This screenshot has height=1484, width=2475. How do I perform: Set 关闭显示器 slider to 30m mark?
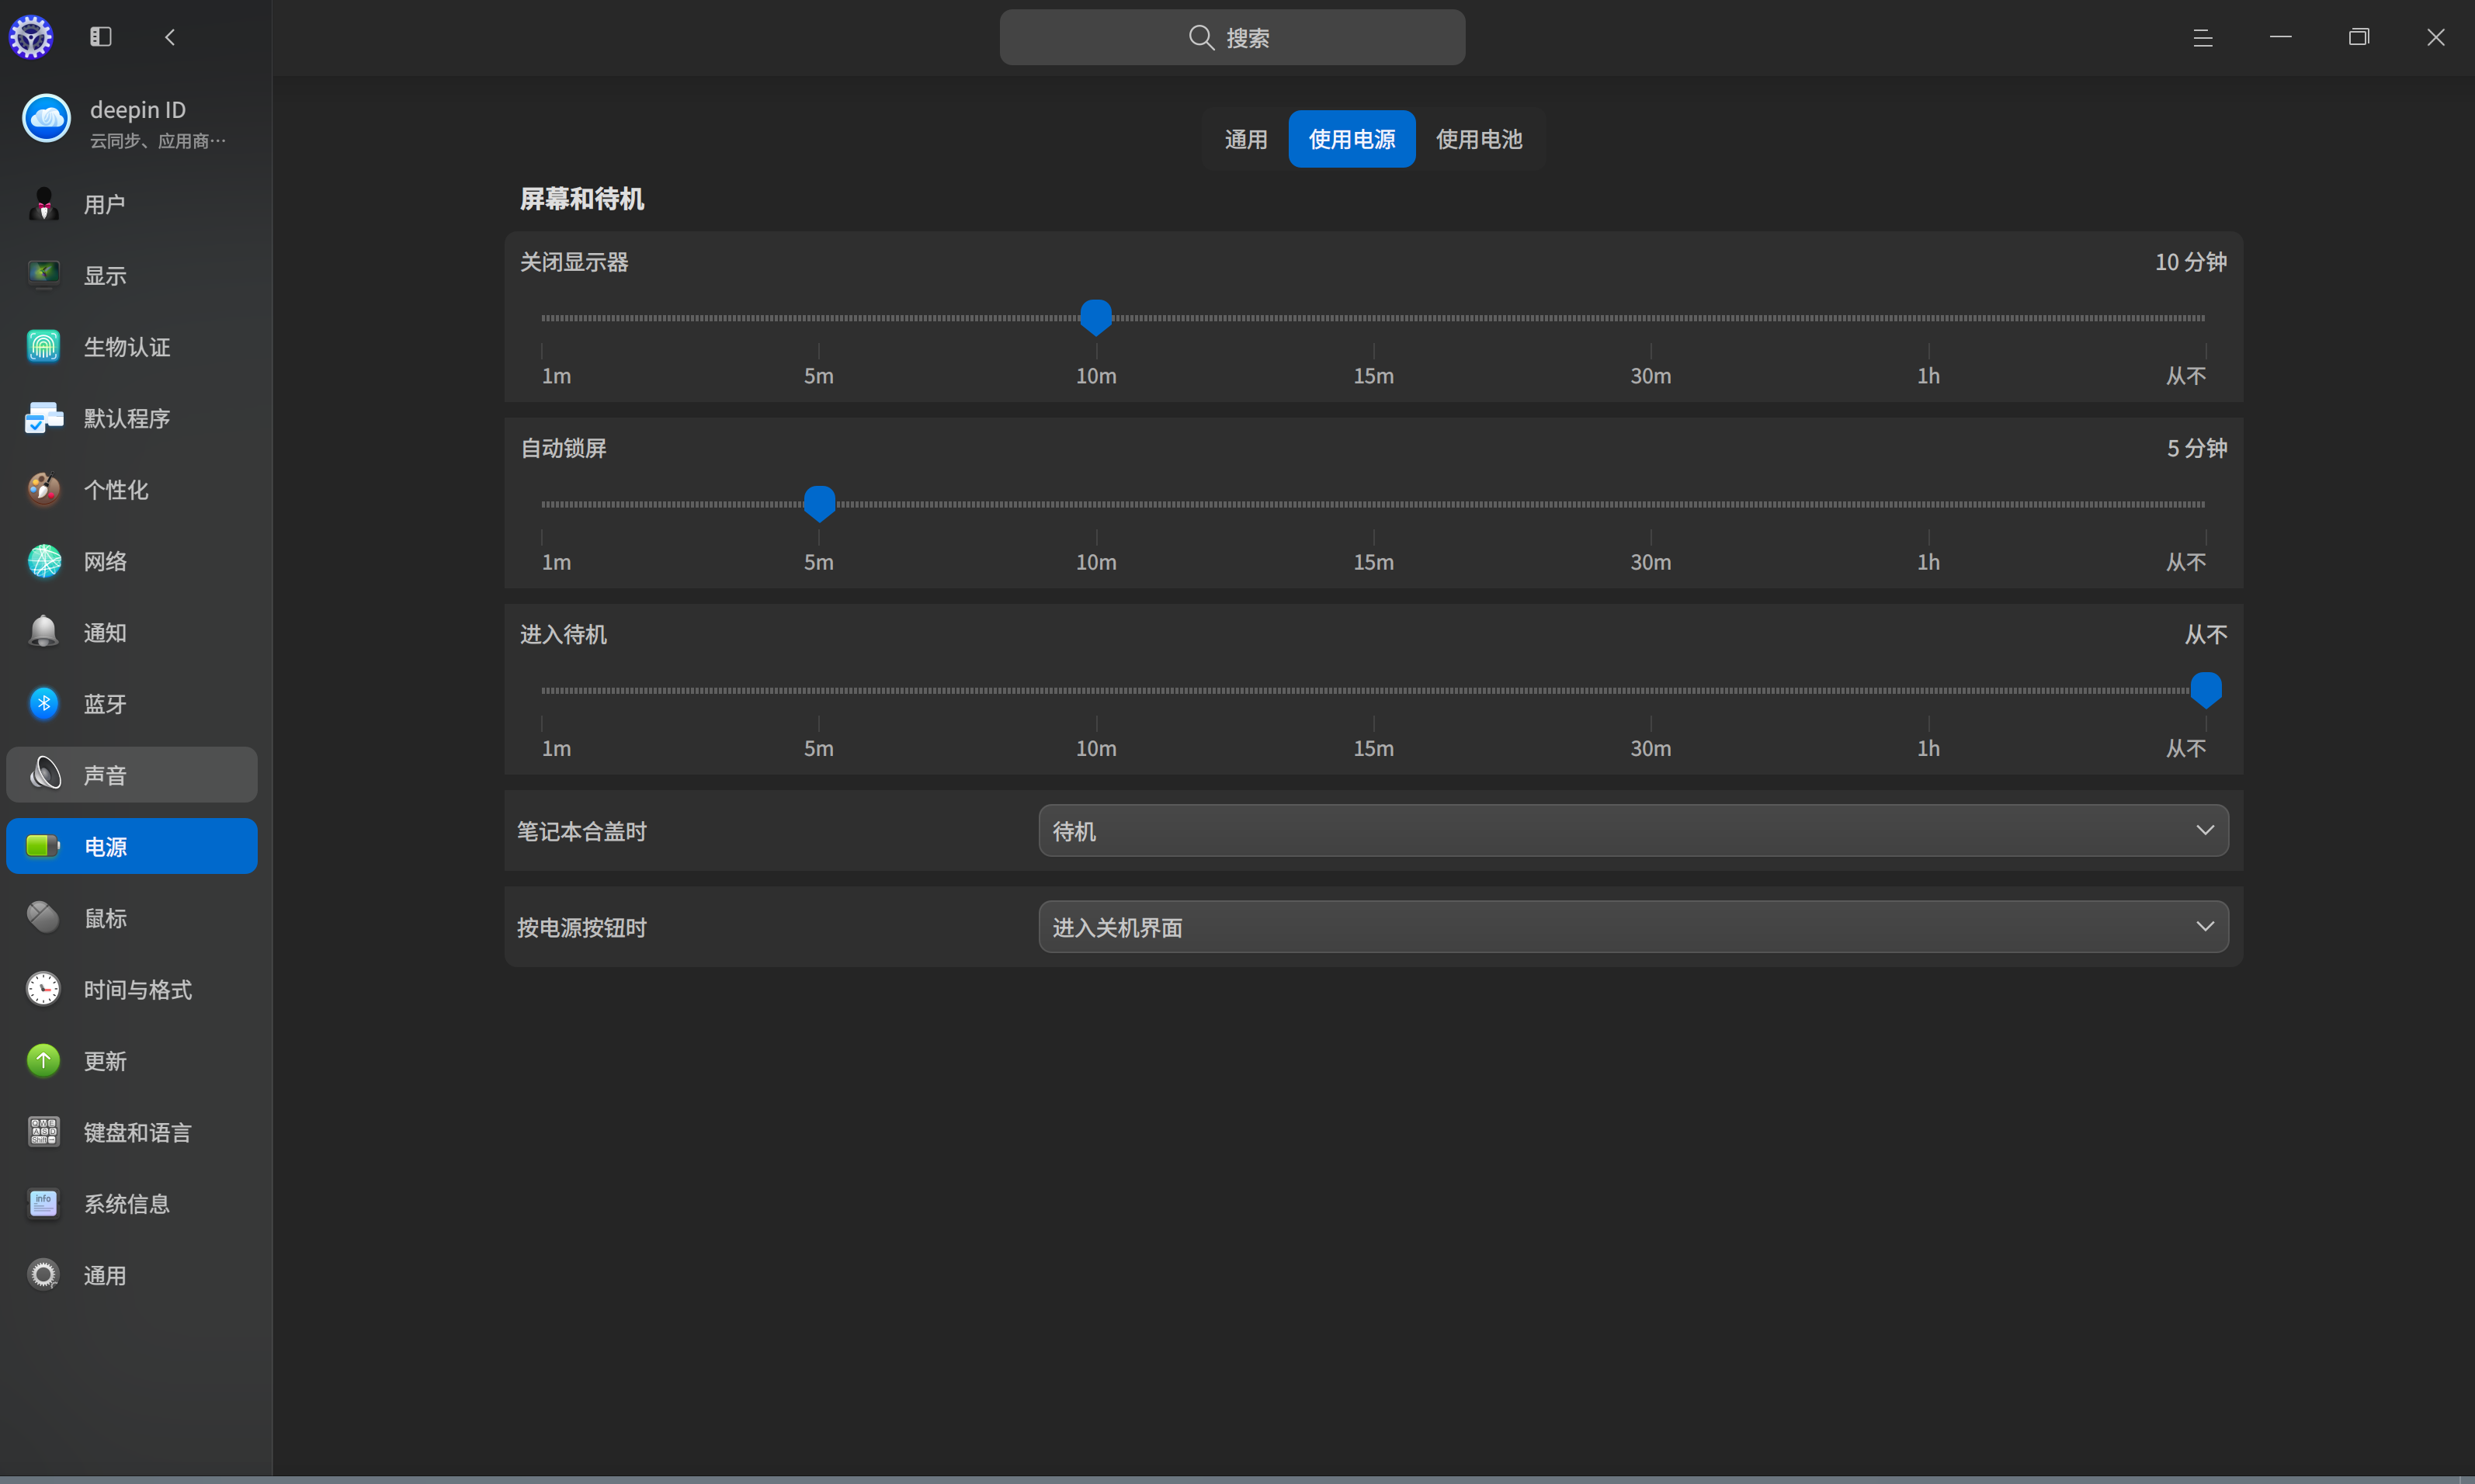click(1651, 318)
